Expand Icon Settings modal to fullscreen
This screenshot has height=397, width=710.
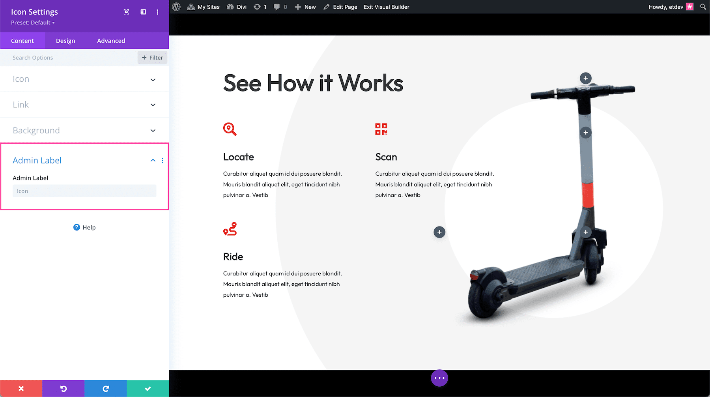126,12
